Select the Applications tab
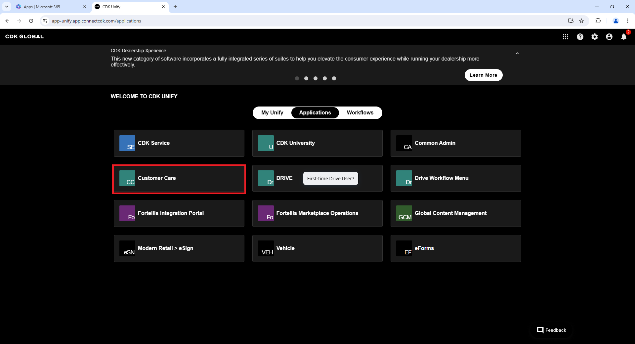 [x=315, y=113]
